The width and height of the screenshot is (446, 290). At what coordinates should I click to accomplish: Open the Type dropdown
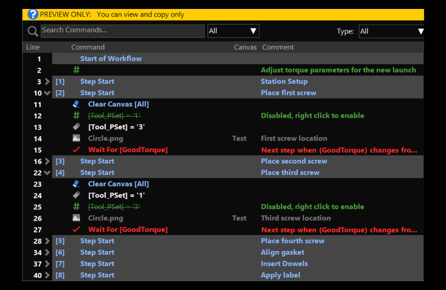click(x=391, y=31)
